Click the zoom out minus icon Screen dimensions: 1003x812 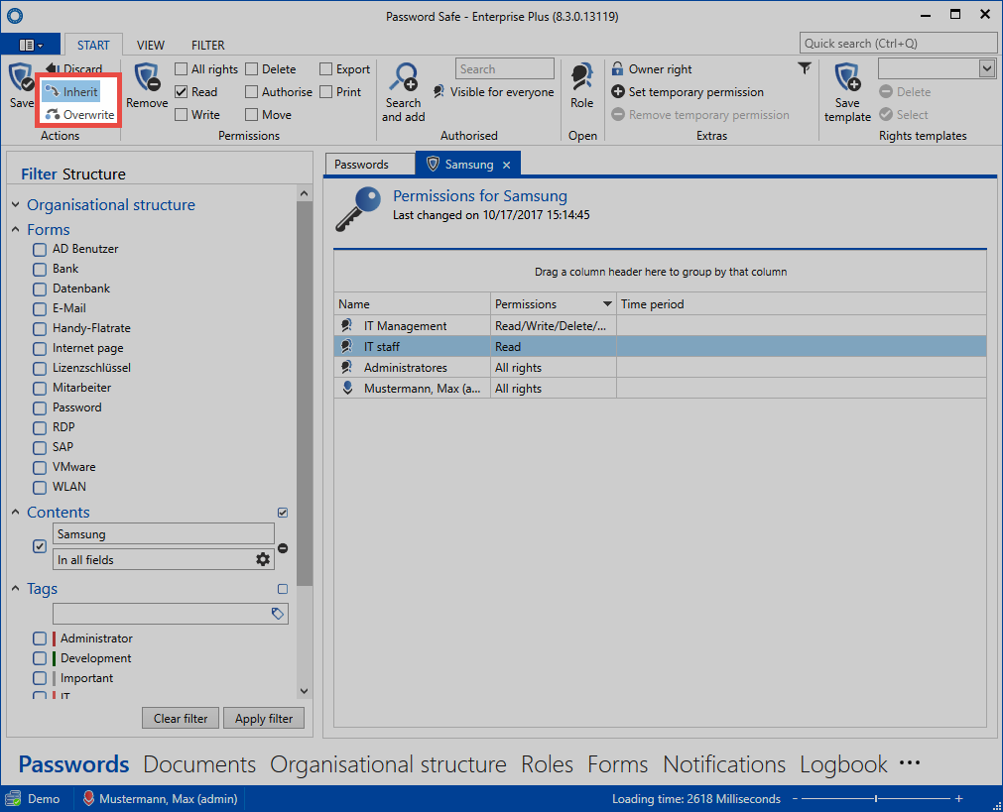(795, 798)
